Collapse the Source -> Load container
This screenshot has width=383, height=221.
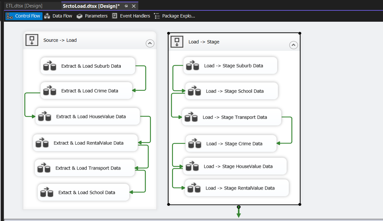pos(150,43)
